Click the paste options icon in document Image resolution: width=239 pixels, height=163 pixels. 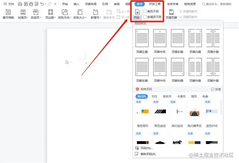pyautogui.click(x=67, y=62)
